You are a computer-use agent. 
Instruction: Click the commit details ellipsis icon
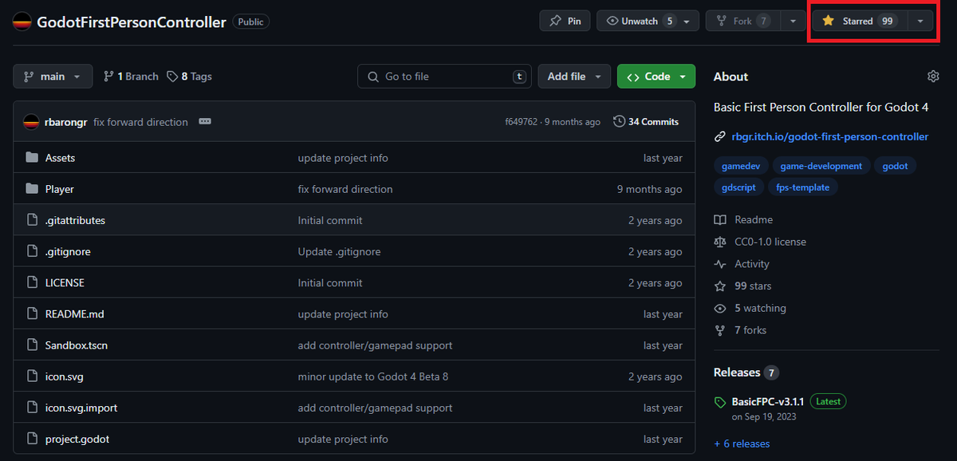(205, 122)
